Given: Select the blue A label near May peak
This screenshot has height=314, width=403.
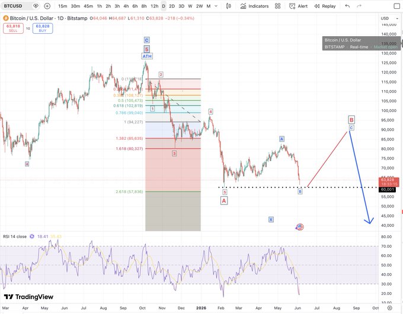Looking at the screenshot, I should coord(282,139).
